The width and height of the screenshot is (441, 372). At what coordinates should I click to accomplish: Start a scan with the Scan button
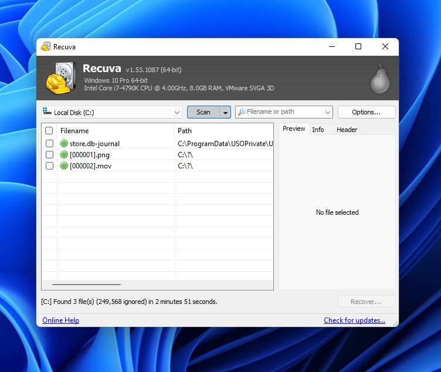point(203,112)
